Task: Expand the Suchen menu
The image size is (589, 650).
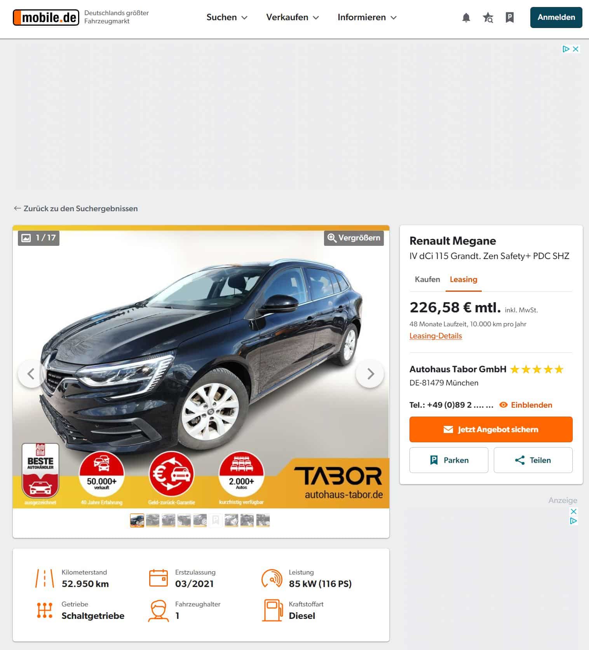Action: [x=227, y=18]
